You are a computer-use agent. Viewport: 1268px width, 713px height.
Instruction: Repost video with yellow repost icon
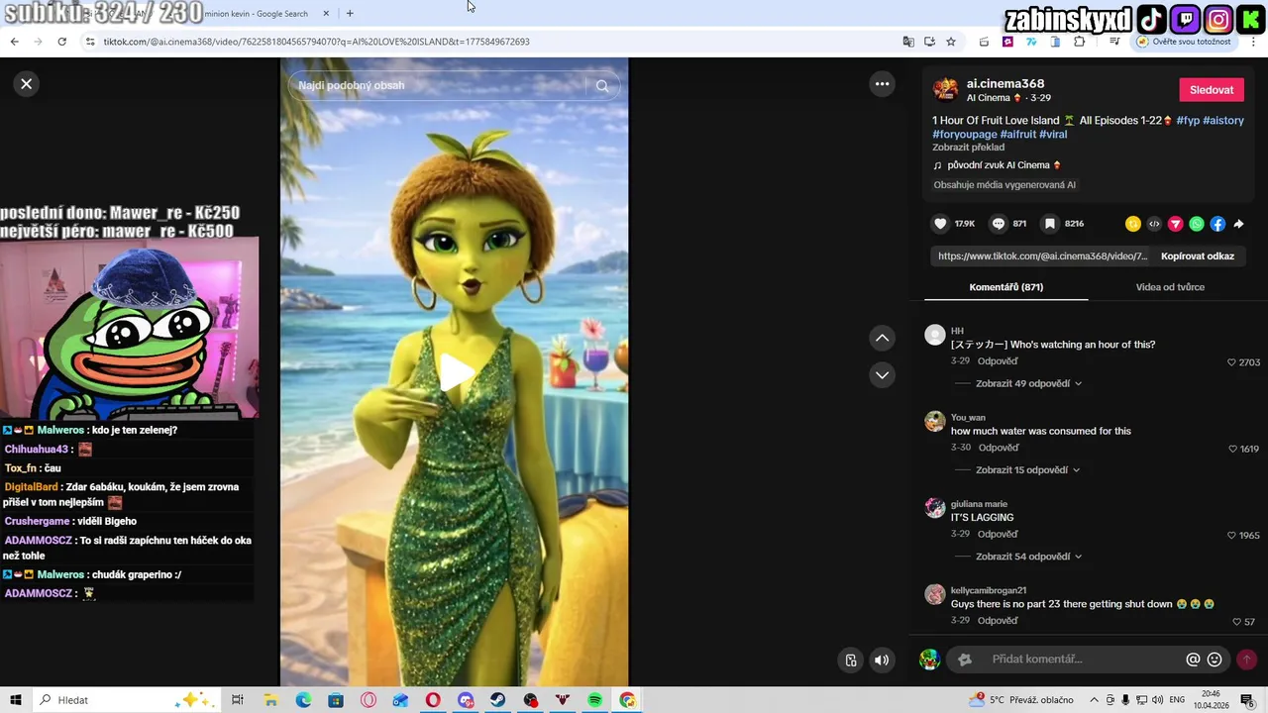click(x=1133, y=224)
